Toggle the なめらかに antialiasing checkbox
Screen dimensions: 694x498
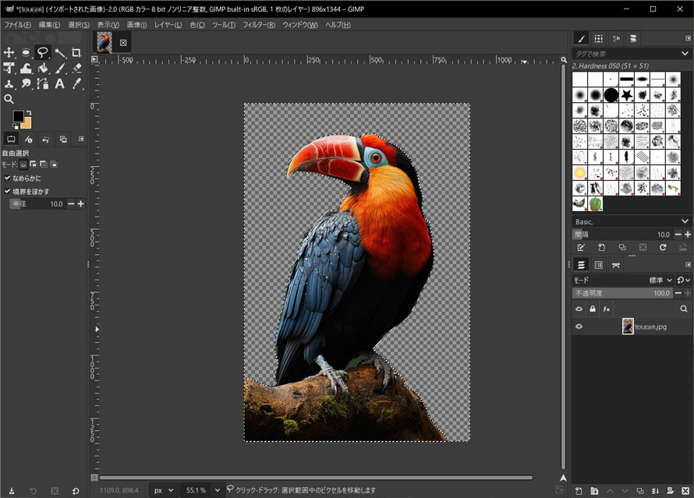(x=8, y=178)
